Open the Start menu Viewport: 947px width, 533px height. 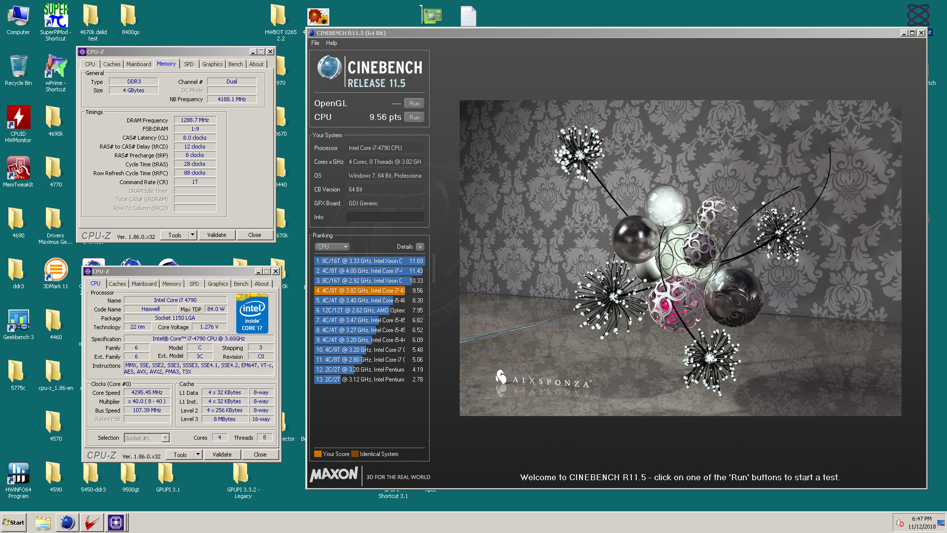coord(14,523)
